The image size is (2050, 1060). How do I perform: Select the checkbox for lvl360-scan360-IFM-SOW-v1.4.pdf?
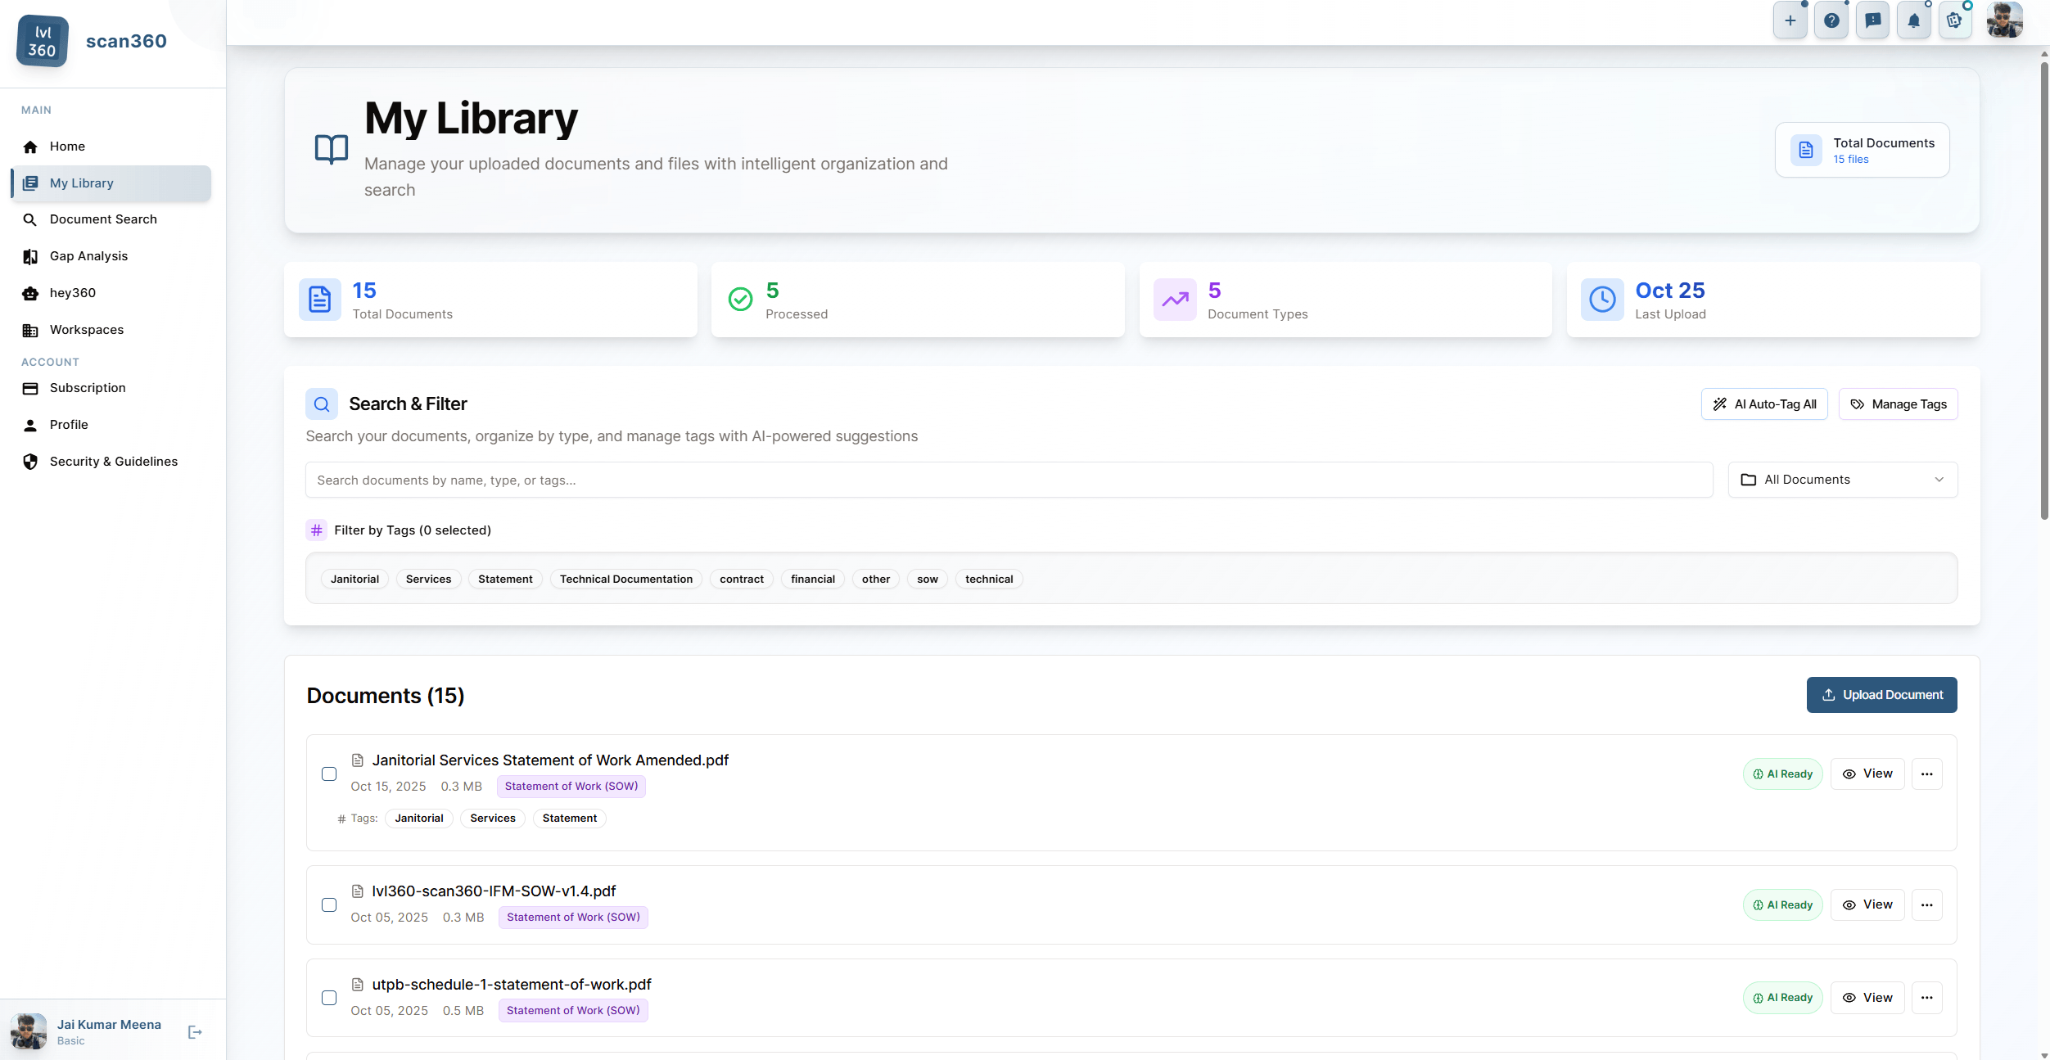330,904
